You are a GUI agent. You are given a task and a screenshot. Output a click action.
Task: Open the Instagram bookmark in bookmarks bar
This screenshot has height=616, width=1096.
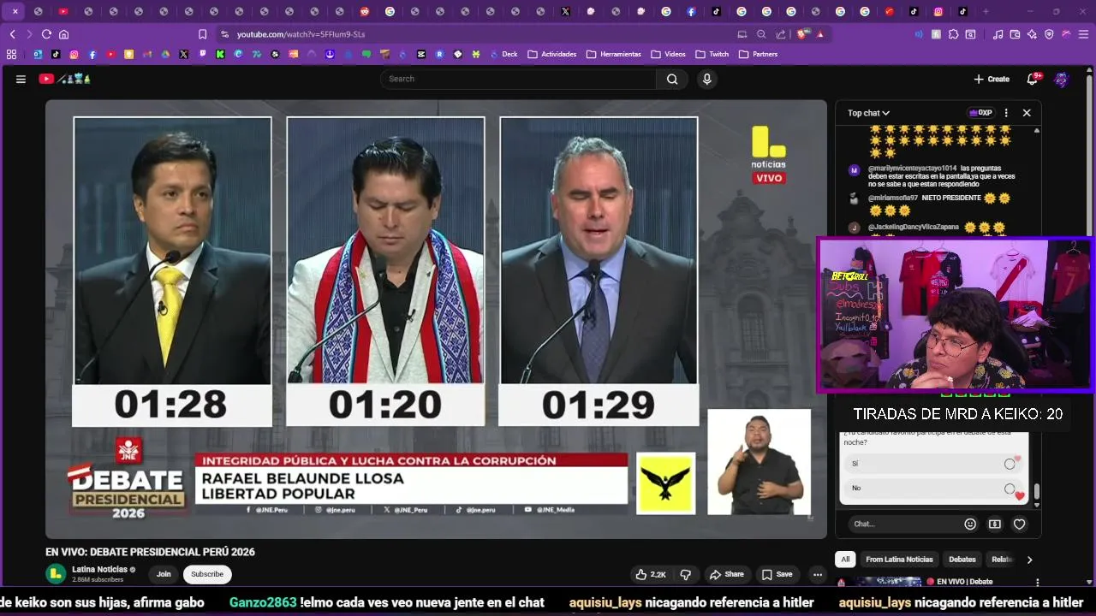pos(74,54)
